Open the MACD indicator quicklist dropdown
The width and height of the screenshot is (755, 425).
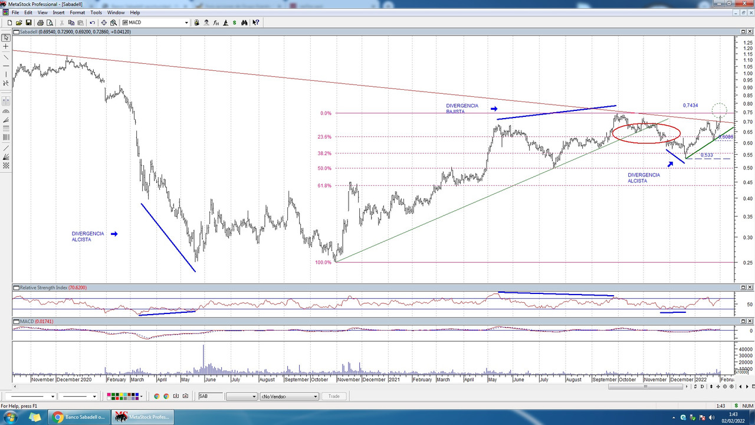click(x=186, y=22)
